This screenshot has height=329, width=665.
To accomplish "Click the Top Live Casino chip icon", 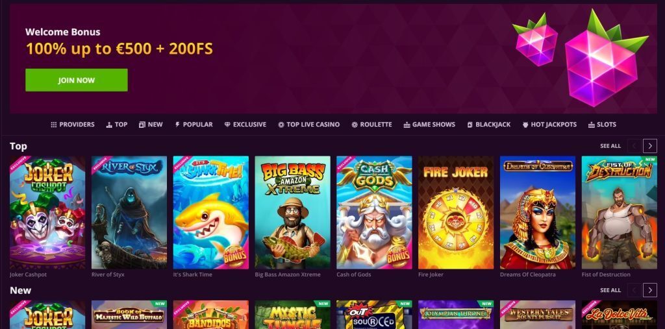I will tap(281, 125).
